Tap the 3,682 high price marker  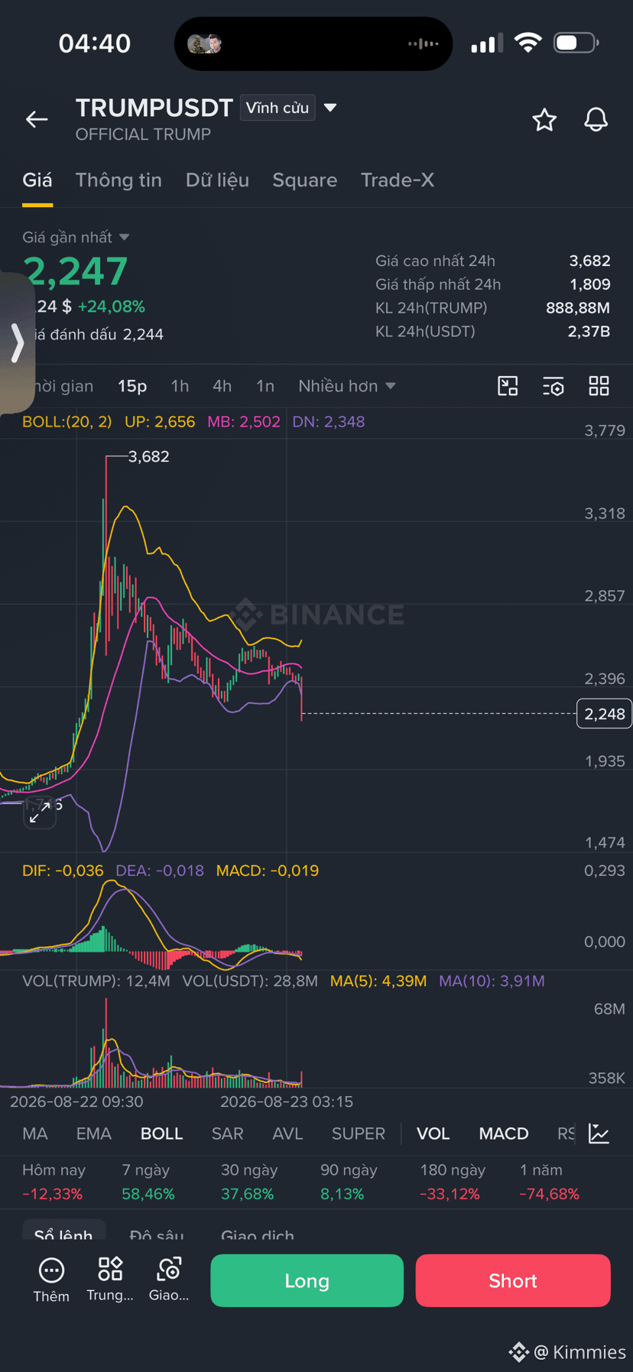148,456
